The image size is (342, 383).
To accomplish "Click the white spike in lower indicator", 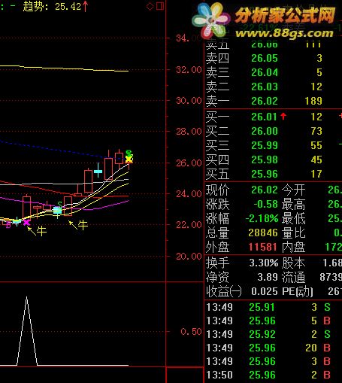I will [x=27, y=330].
